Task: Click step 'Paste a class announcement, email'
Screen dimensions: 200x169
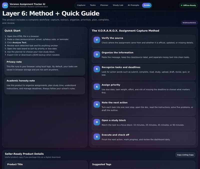Action: (38, 39)
